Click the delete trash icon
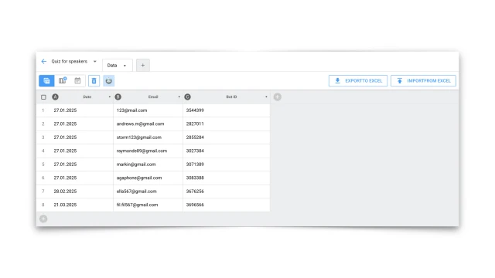Image resolution: width=495 pixels, height=278 pixels. tap(94, 81)
